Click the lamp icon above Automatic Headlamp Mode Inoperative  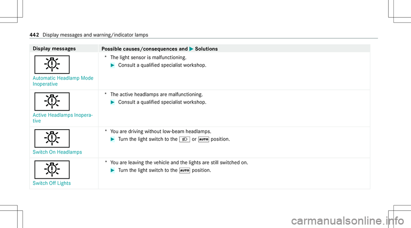pos(51,65)
